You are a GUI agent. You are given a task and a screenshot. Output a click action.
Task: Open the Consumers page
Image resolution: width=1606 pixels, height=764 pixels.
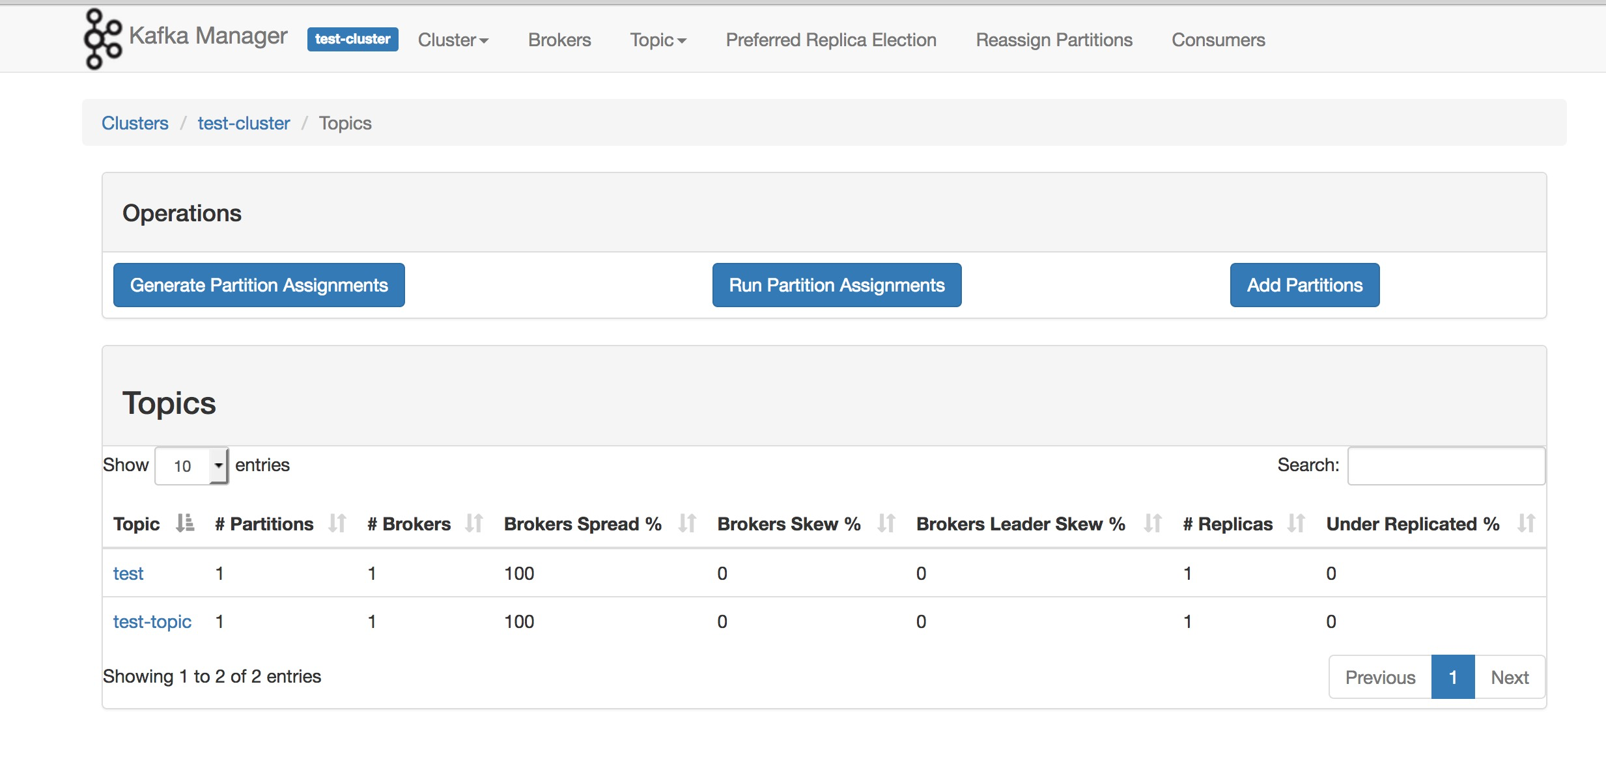tap(1219, 40)
